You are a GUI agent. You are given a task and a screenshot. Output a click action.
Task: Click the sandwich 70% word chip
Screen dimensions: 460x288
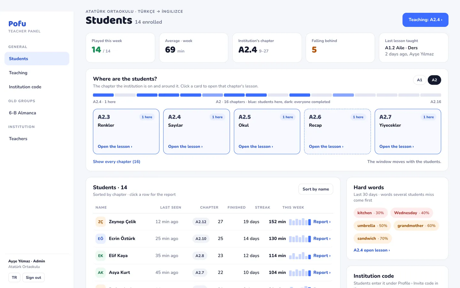click(x=373, y=238)
